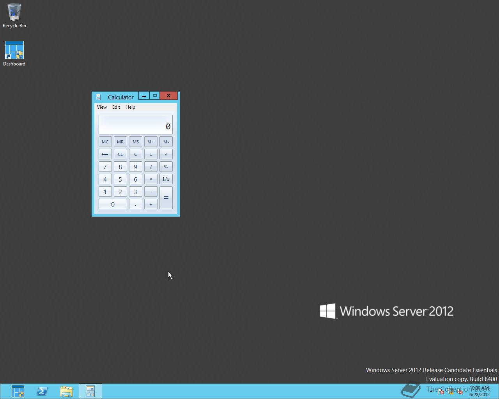The height and width of the screenshot is (399, 499).
Task: Click the MC memory clear button
Action: pos(105,142)
